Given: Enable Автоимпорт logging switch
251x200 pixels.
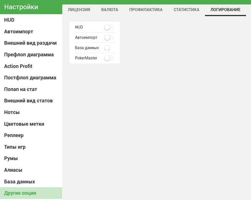Looking at the screenshot, I should click(109, 38).
